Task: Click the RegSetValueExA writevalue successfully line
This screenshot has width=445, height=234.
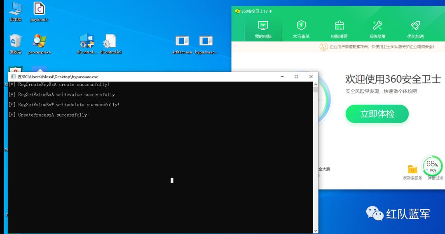Action: pos(63,95)
